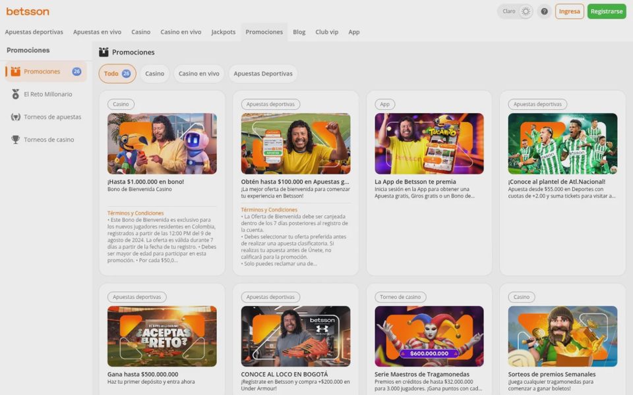Screen dimensions: 633x395
Task: Open Casino en vivo in top navigation
Action: click(x=181, y=32)
